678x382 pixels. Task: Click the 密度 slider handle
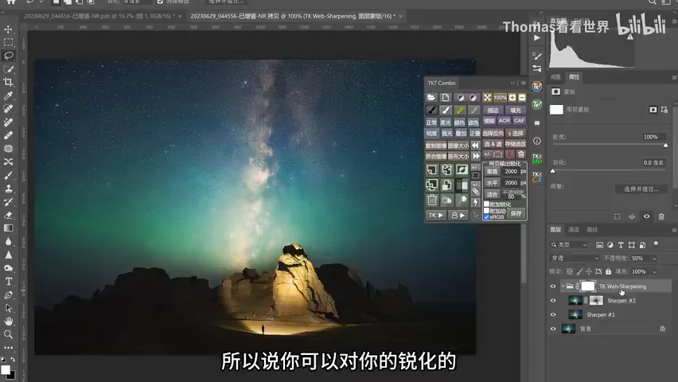(665, 146)
